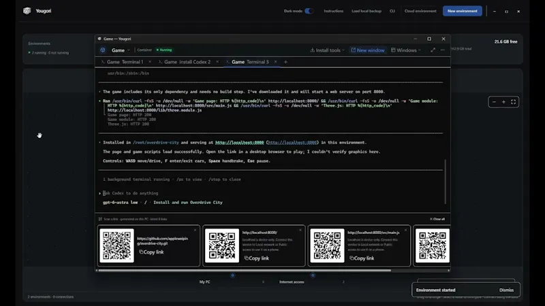Copy link for http://localhost:8000/
The height and width of the screenshot is (306, 545).
pos(257,258)
